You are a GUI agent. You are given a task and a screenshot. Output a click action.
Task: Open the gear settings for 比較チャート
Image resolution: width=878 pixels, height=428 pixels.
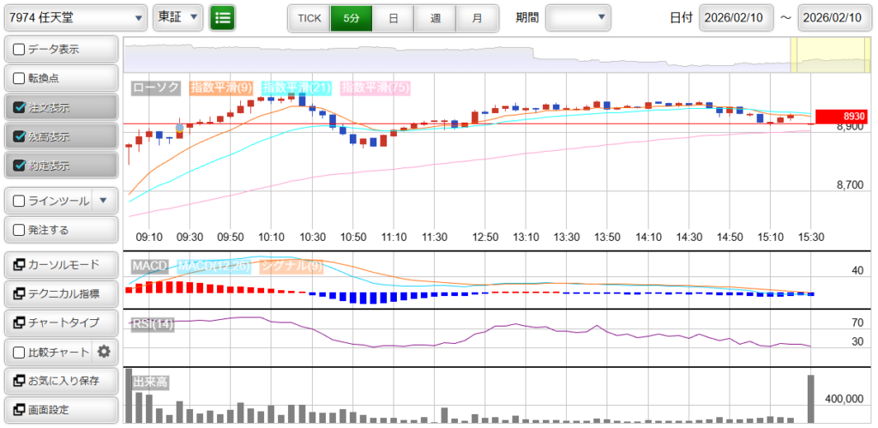pyautogui.click(x=105, y=351)
